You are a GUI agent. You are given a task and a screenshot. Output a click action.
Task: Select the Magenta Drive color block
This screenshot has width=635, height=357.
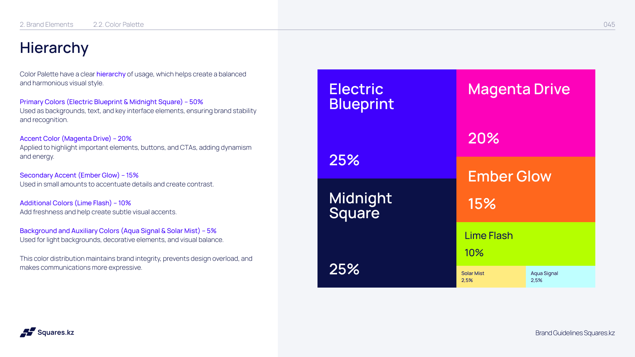tap(526, 113)
